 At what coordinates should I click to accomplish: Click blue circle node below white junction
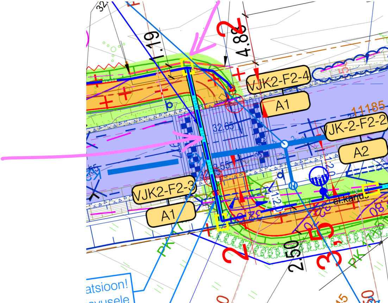click(292, 186)
